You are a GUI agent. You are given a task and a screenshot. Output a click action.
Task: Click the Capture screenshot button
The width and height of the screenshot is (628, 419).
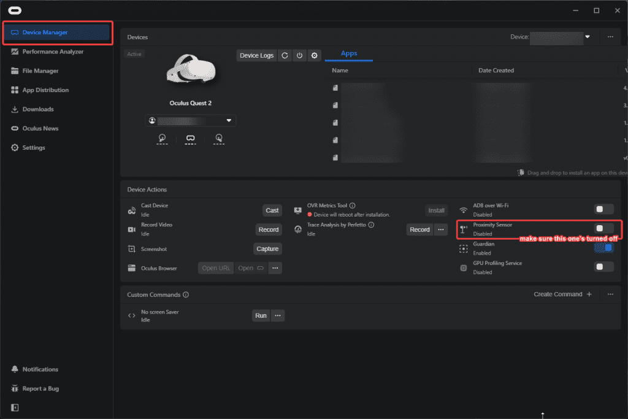(267, 249)
